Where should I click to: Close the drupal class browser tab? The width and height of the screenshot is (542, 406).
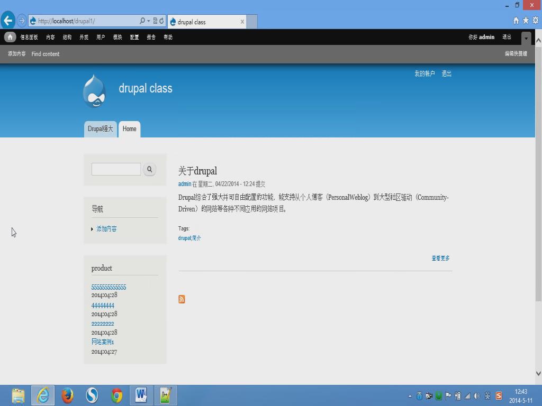(x=242, y=22)
